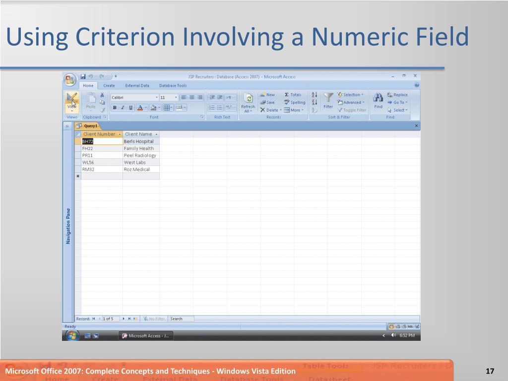The width and height of the screenshot is (508, 381).
Task: Open the Advanced filter options dropdown
Action: point(351,102)
